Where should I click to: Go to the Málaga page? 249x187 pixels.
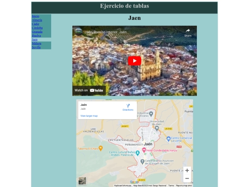tap(36, 43)
